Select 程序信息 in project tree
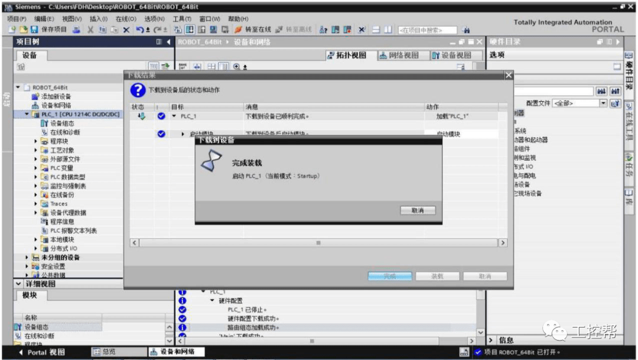Viewport: 638px width, 360px height. tap(62, 222)
